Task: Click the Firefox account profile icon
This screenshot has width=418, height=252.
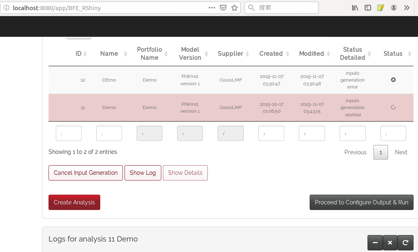Action: pyautogui.click(x=394, y=7)
